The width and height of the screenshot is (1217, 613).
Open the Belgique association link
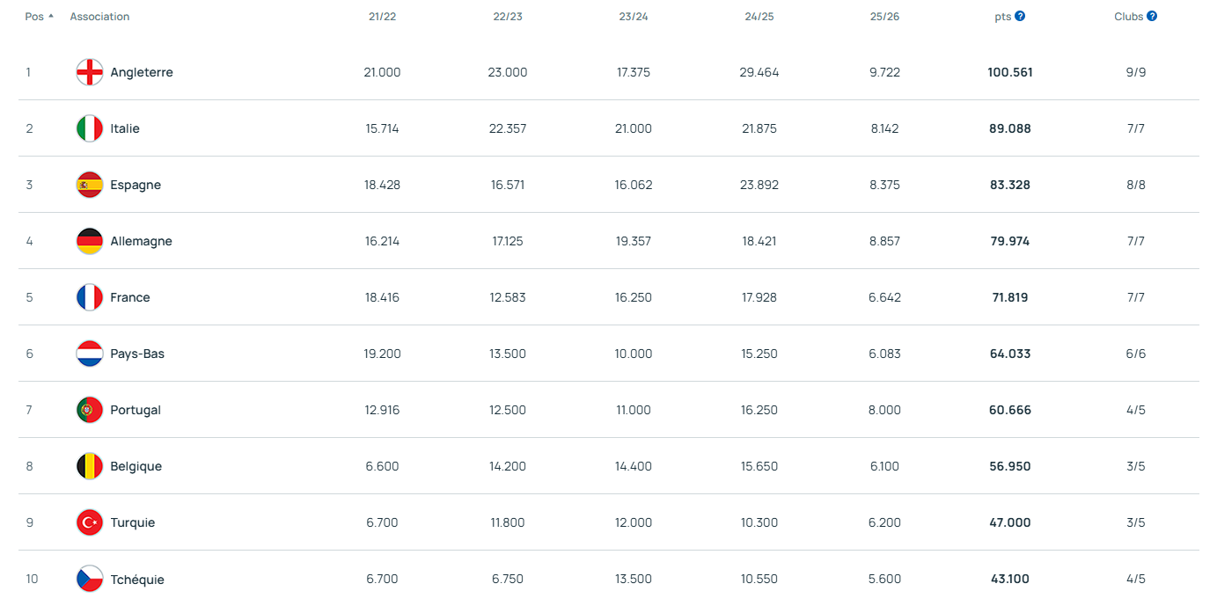[136, 466]
